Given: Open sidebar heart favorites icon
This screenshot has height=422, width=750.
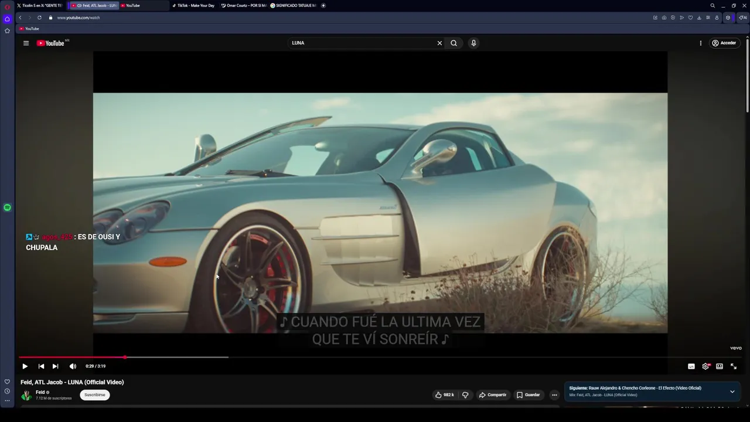Looking at the screenshot, I should (7, 382).
